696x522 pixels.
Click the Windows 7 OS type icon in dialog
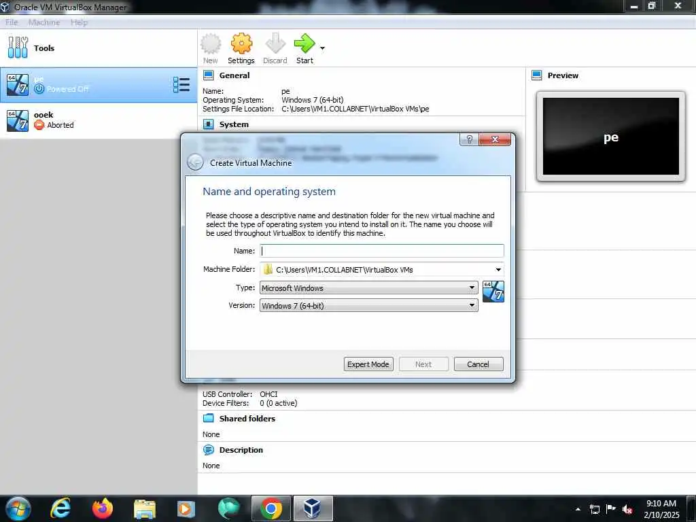click(x=493, y=292)
